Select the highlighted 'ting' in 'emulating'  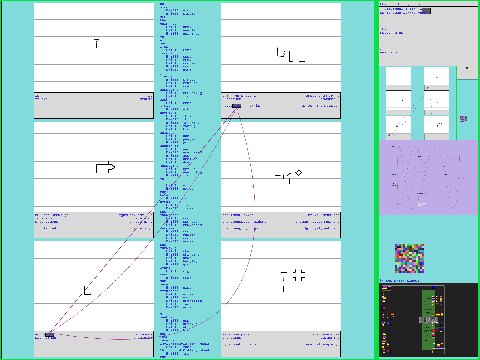49,334
